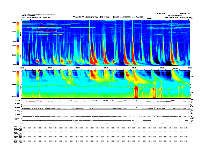This screenshot has height=158, width=205.
Task: Click the bottom line plot strip above lower axis
Action: coord(106,119)
